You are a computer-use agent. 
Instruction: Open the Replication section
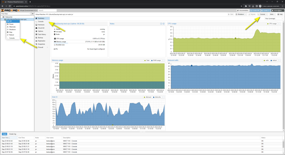click(x=42, y=41)
